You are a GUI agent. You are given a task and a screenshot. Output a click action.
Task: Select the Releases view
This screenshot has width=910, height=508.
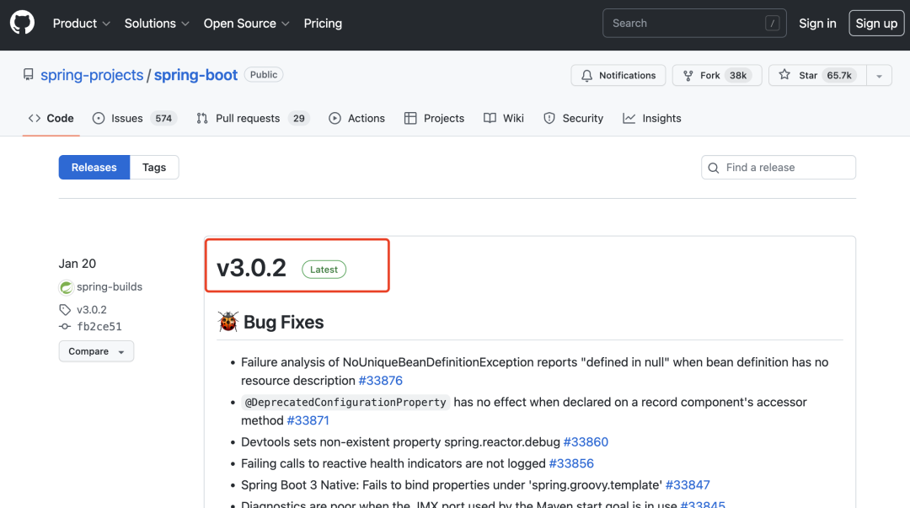(94, 167)
